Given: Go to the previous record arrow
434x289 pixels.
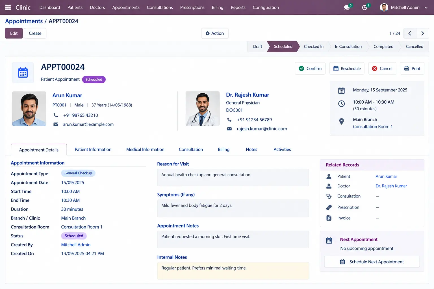Looking at the screenshot, I should point(410,33).
